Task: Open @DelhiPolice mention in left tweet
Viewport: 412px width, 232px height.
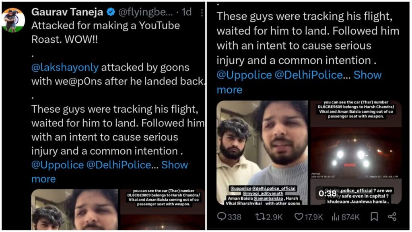Action: click(x=119, y=165)
